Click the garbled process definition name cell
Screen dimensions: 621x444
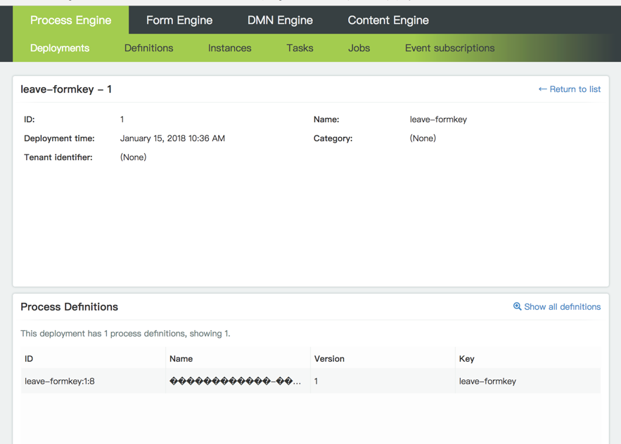click(235, 381)
